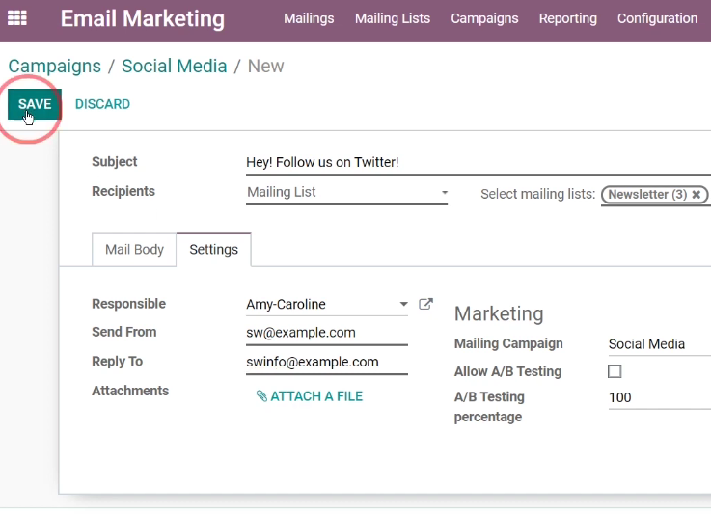Go back to Social Media breadcrumb
This screenshot has width=711, height=515.
[x=174, y=67]
